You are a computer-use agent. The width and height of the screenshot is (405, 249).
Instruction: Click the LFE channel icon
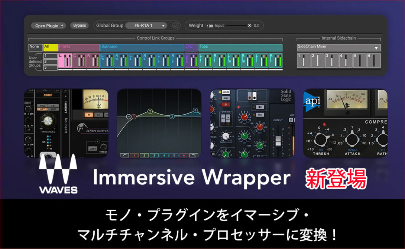(191, 60)
